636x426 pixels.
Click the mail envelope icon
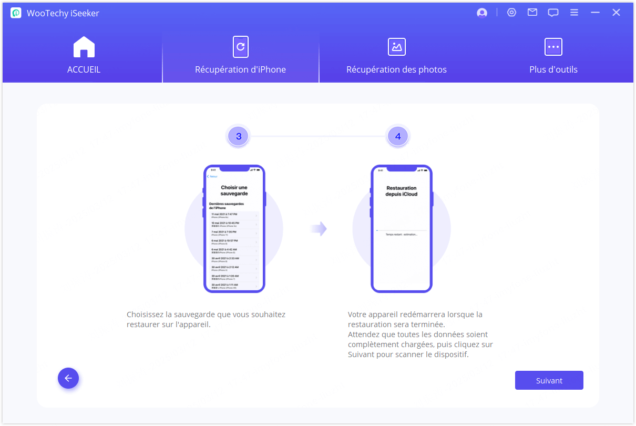point(532,13)
